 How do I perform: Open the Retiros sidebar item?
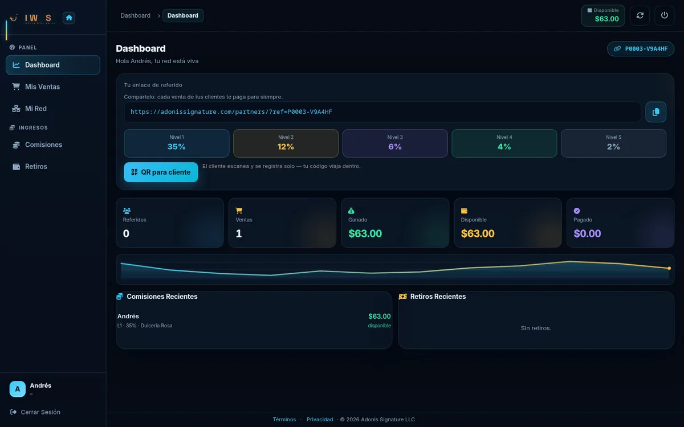[x=53, y=166]
